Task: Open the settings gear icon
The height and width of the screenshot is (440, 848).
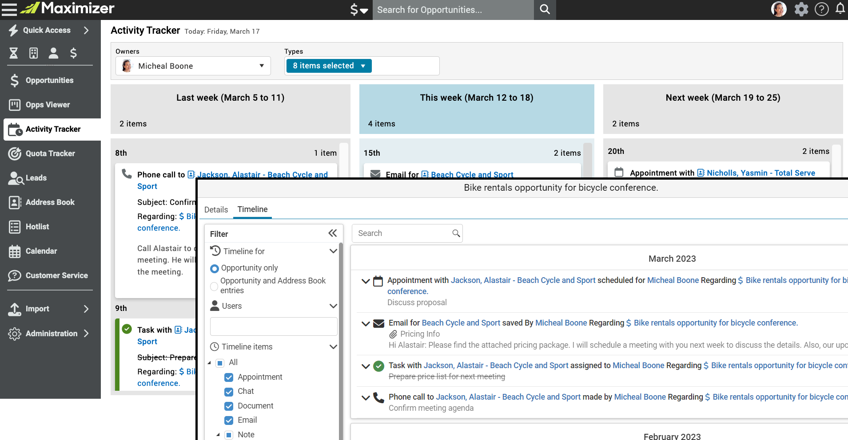Action: (801, 9)
